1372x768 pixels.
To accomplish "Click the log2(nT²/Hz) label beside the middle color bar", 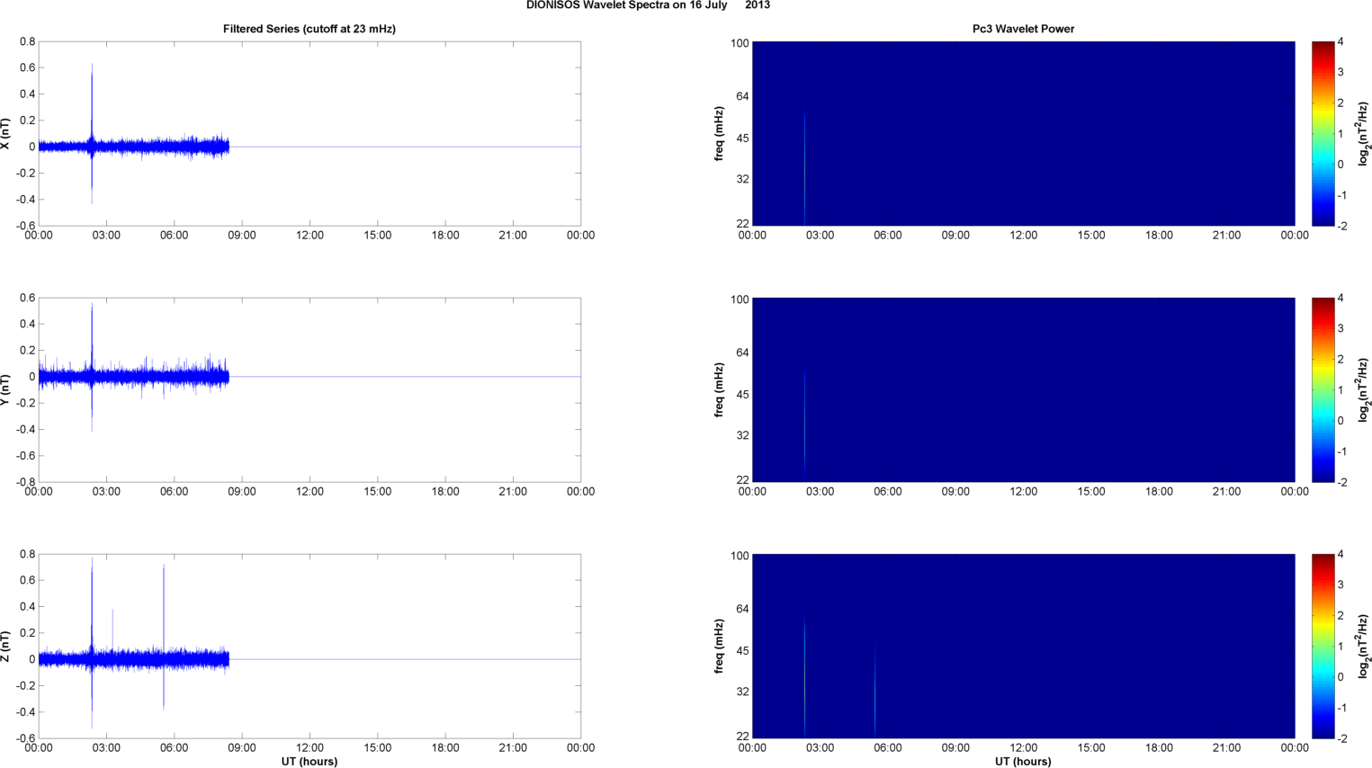I will 1363,389.
